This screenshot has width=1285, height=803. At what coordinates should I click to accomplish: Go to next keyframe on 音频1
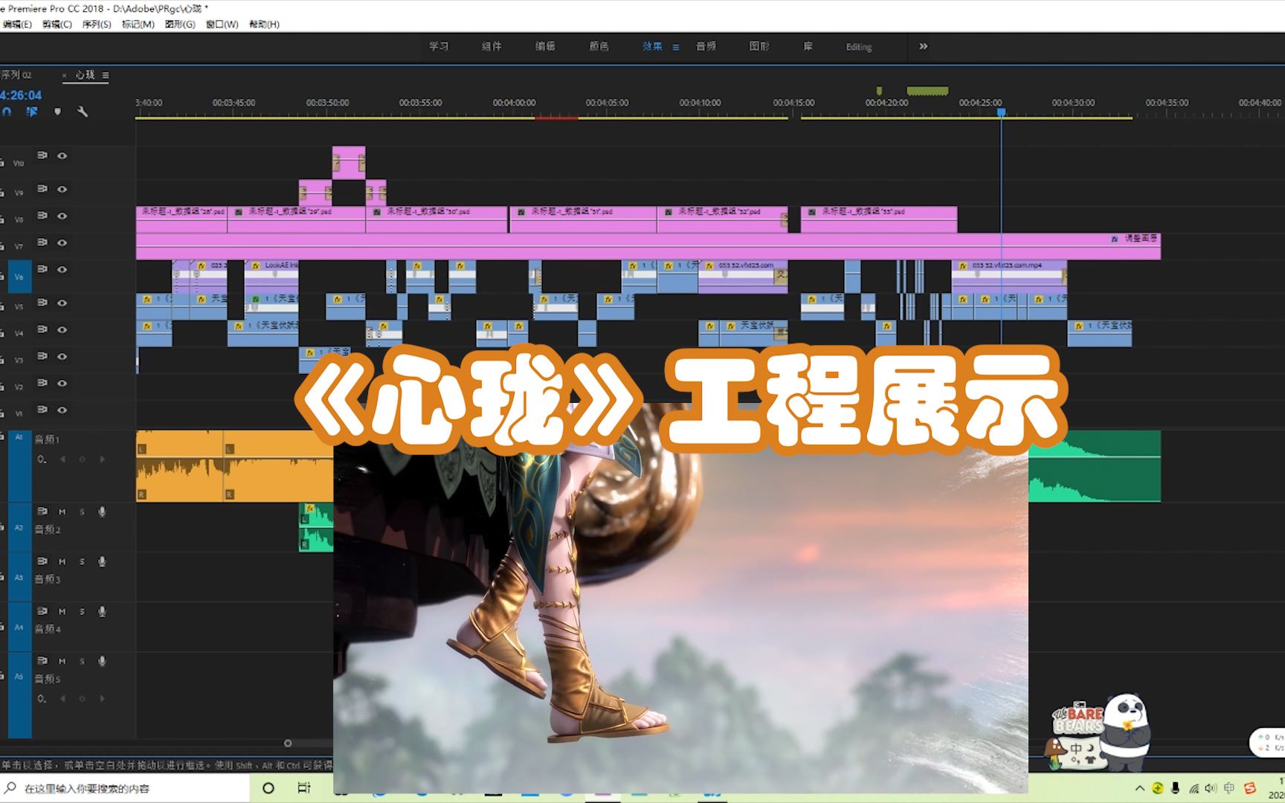click(x=102, y=459)
